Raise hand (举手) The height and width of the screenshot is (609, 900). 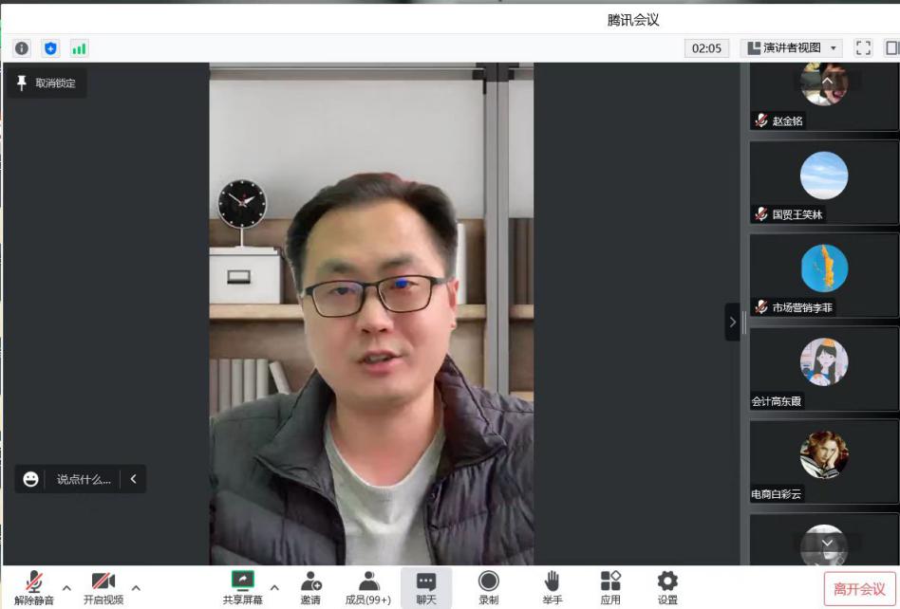552,587
